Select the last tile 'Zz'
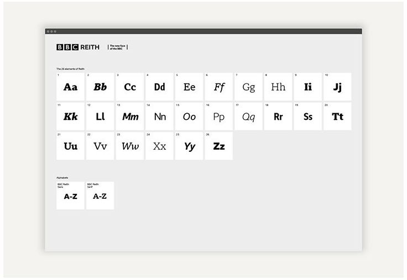The width and height of the screenshot is (407, 280). point(219,146)
